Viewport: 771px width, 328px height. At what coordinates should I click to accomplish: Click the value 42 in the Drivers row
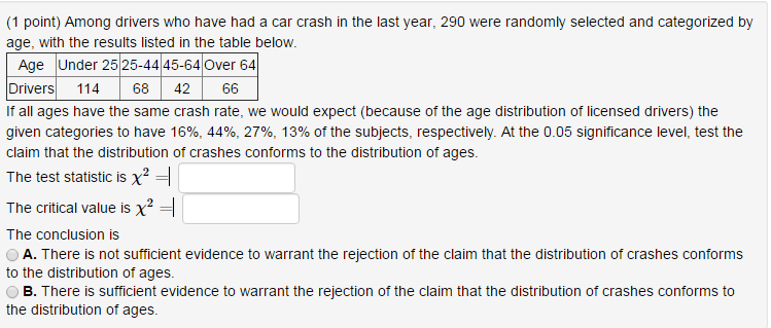(181, 89)
